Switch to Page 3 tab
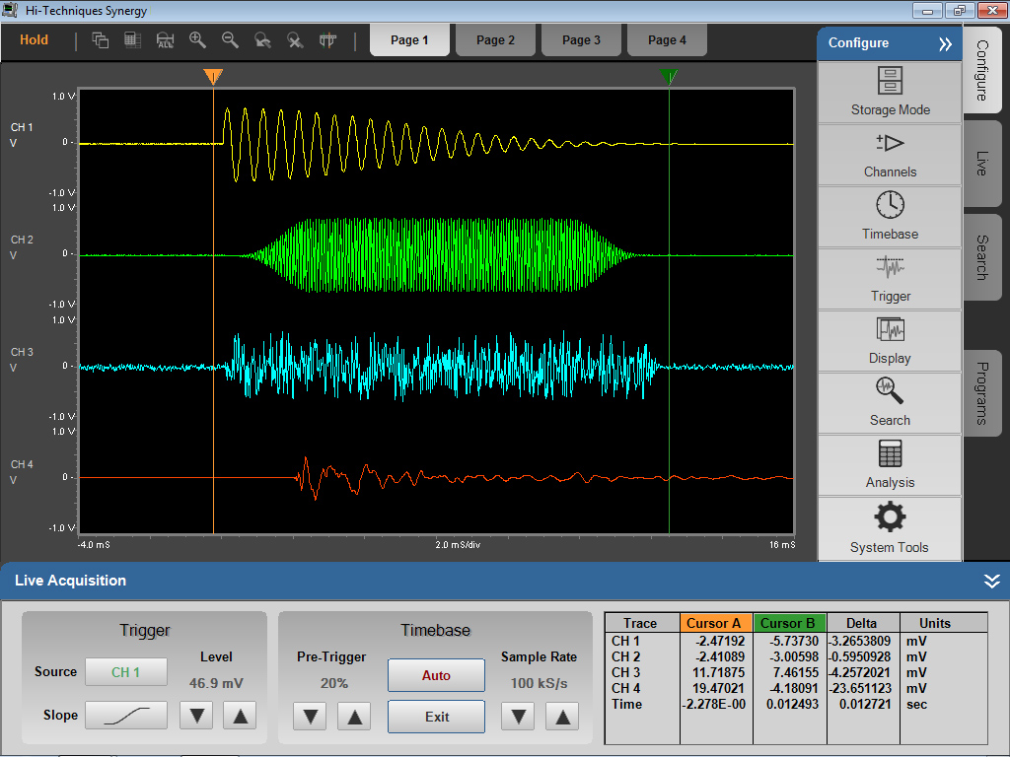This screenshot has width=1010, height=757. pyautogui.click(x=581, y=39)
